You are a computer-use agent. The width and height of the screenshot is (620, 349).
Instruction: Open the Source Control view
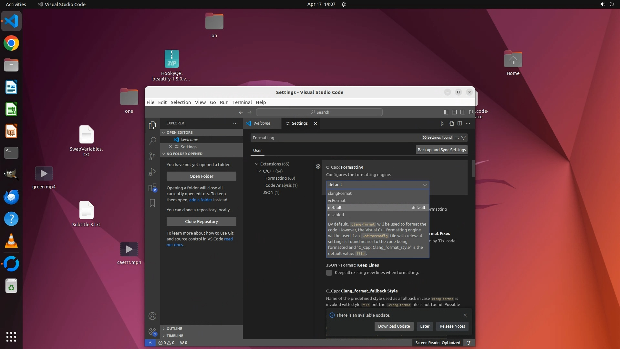click(152, 156)
